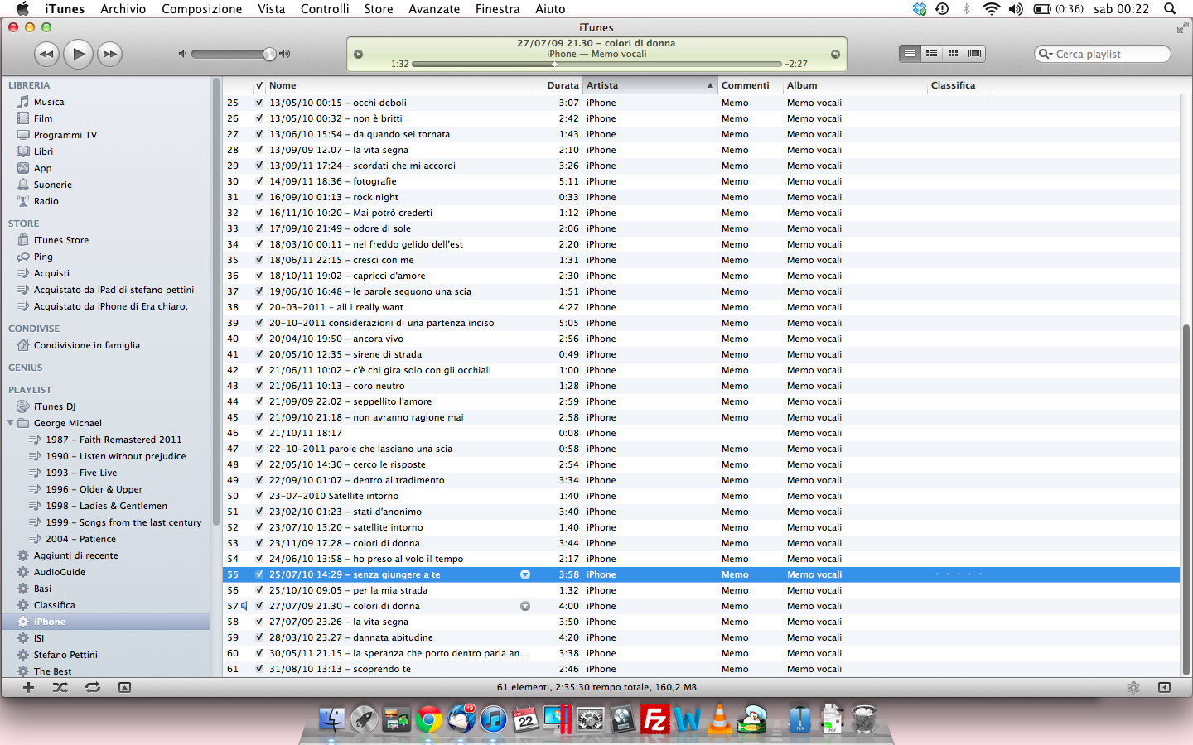Image resolution: width=1193 pixels, height=745 pixels.
Task: Sort by Album column header
Action: (855, 85)
